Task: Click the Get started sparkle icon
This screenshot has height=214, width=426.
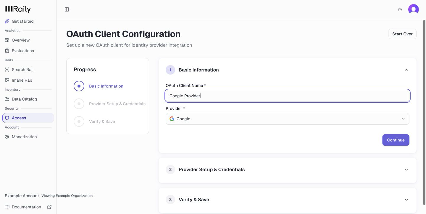Action: (7, 21)
